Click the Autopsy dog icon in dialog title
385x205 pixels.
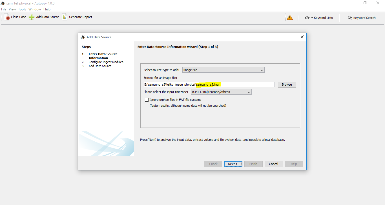click(83, 37)
